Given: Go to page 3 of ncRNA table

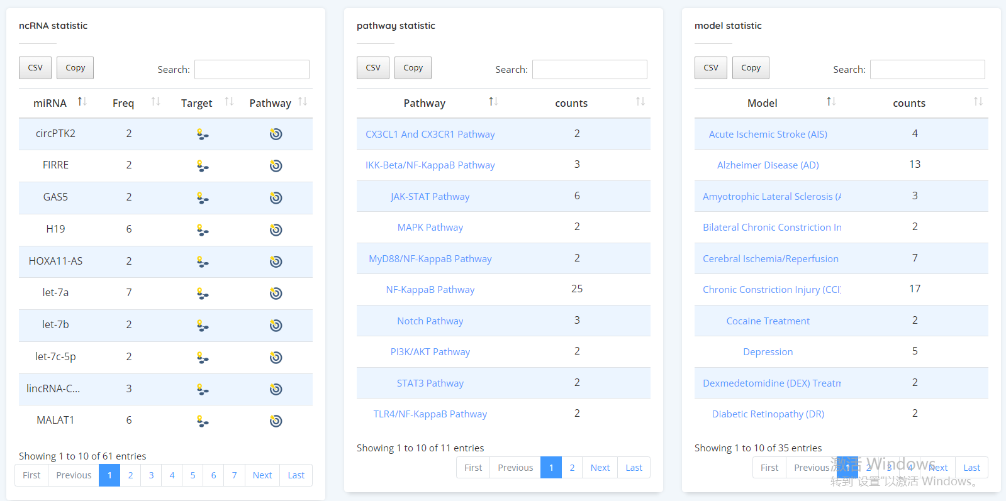Looking at the screenshot, I should click(x=151, y=475).
